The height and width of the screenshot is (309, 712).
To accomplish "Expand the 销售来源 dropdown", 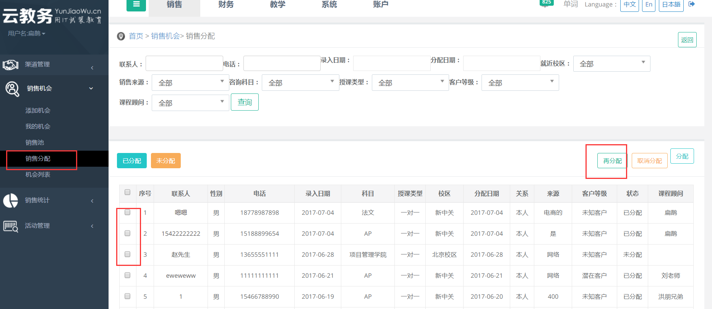I will click(190, 83).
